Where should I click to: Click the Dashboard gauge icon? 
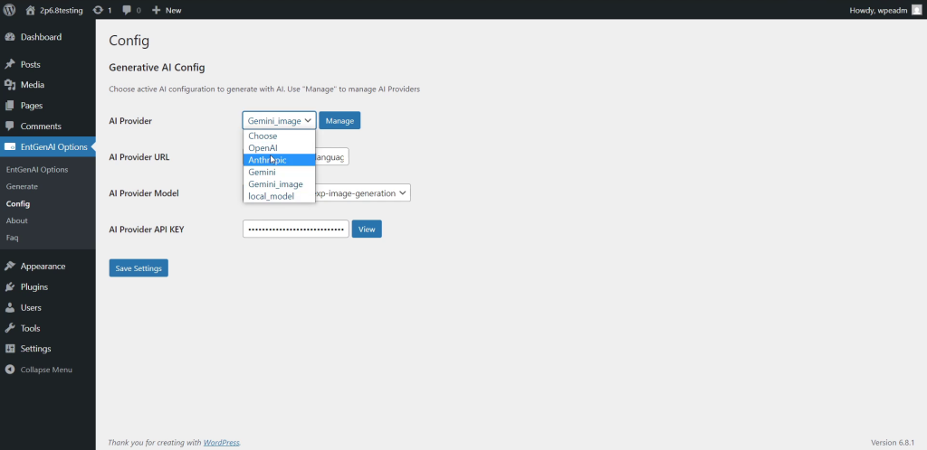click(10, 36)
